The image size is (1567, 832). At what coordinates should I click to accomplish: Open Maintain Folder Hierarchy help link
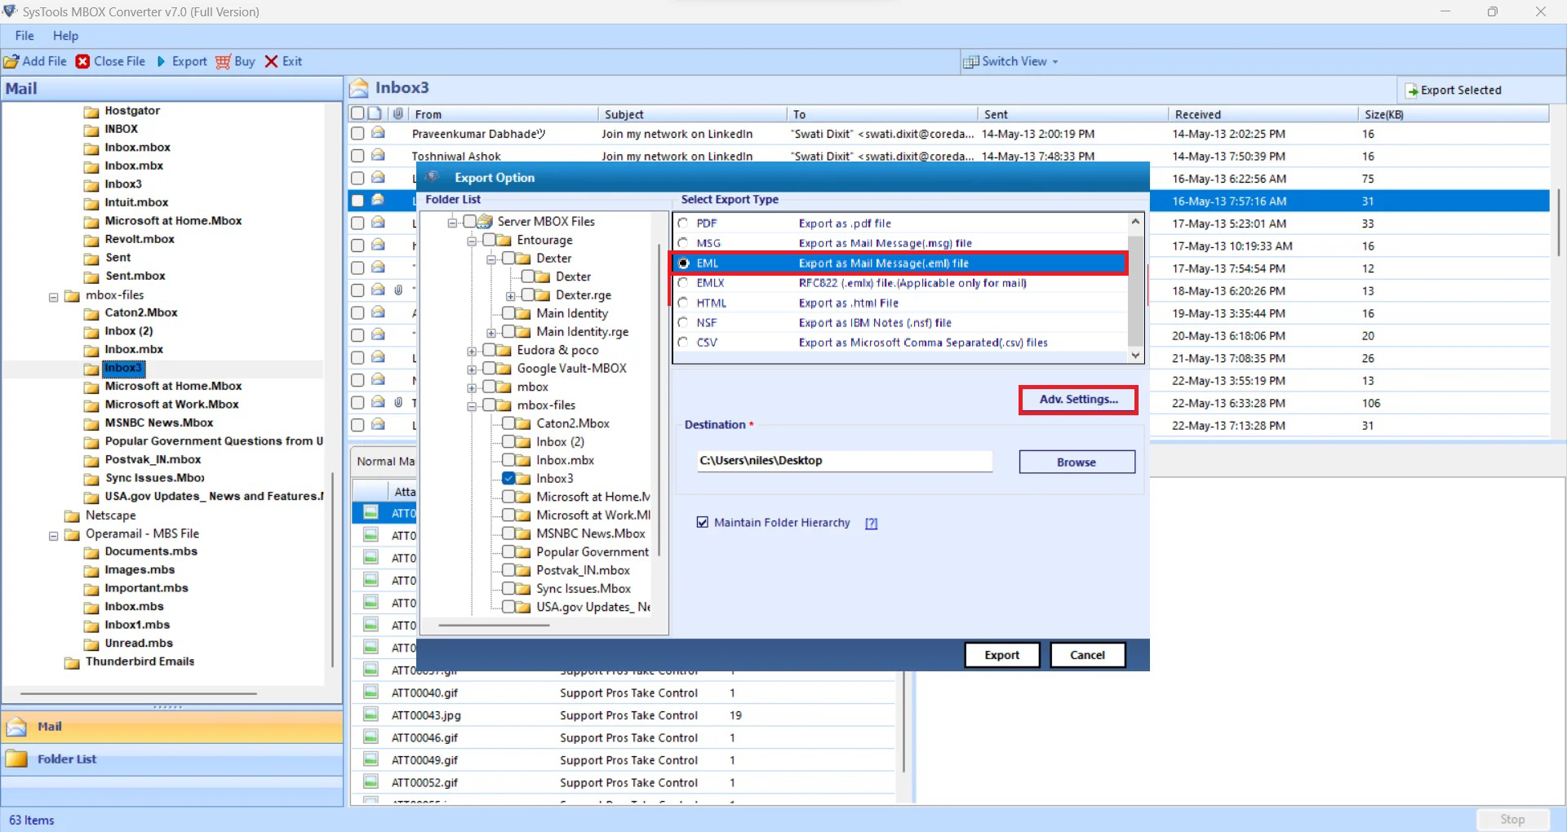pyautogui.click(x=871, y=523)
